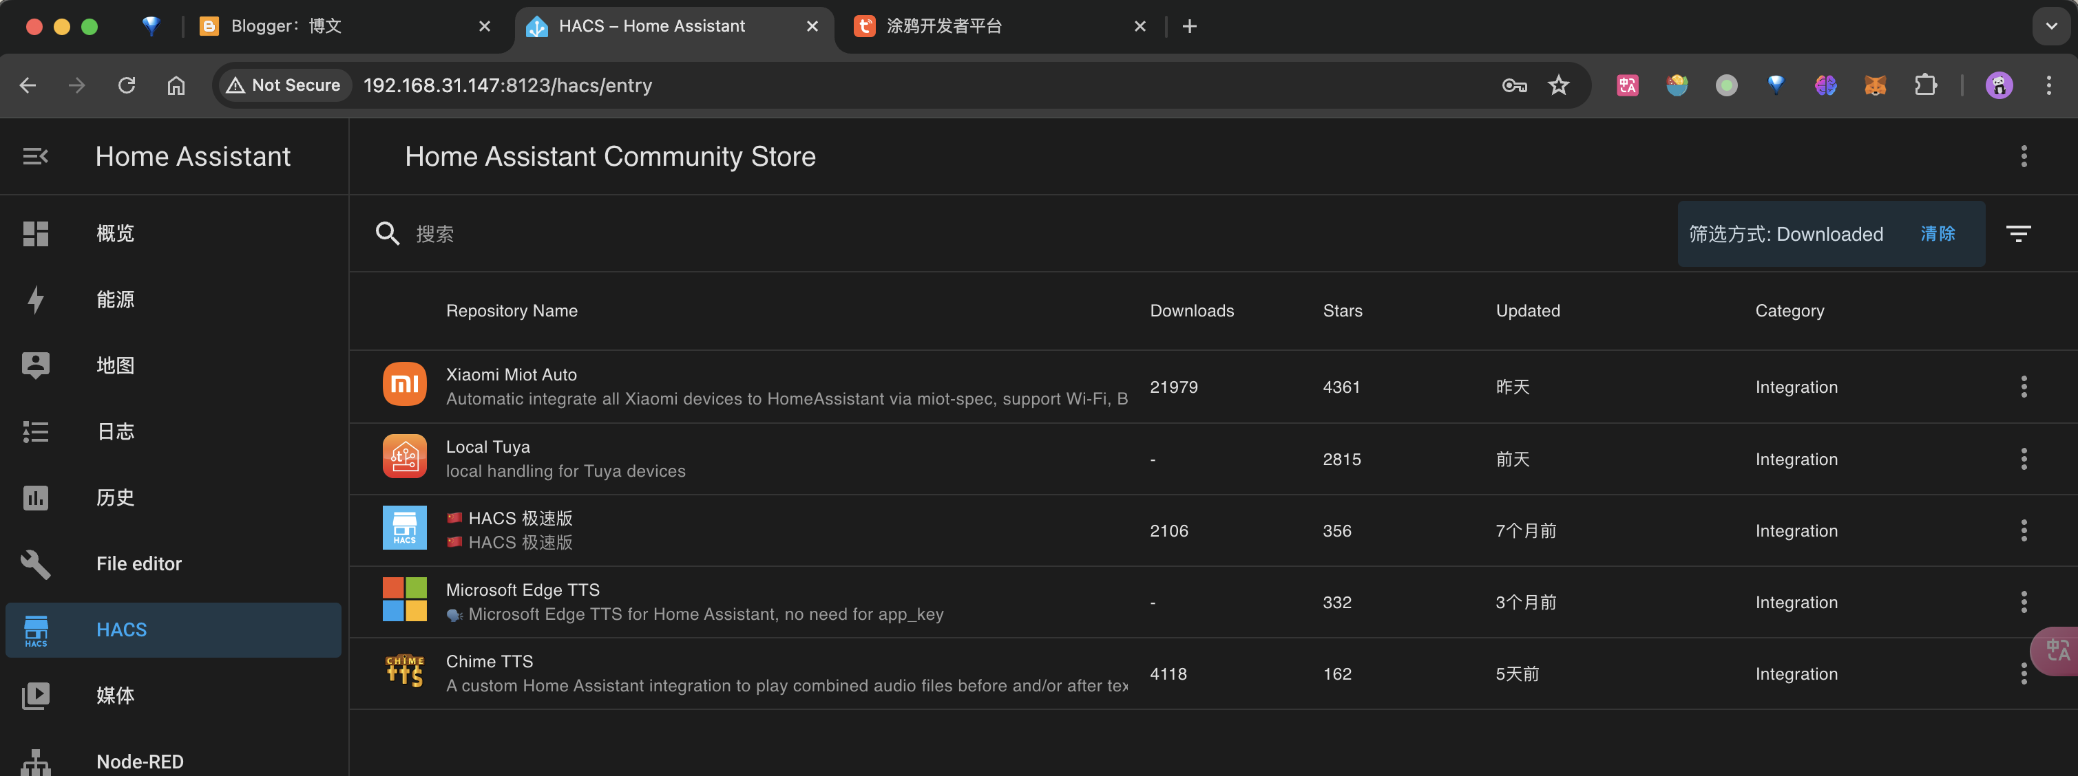Open the Chime TTS repository entry
The width and height of the screenshot is (2078, 776).
(x=490, y=660)
